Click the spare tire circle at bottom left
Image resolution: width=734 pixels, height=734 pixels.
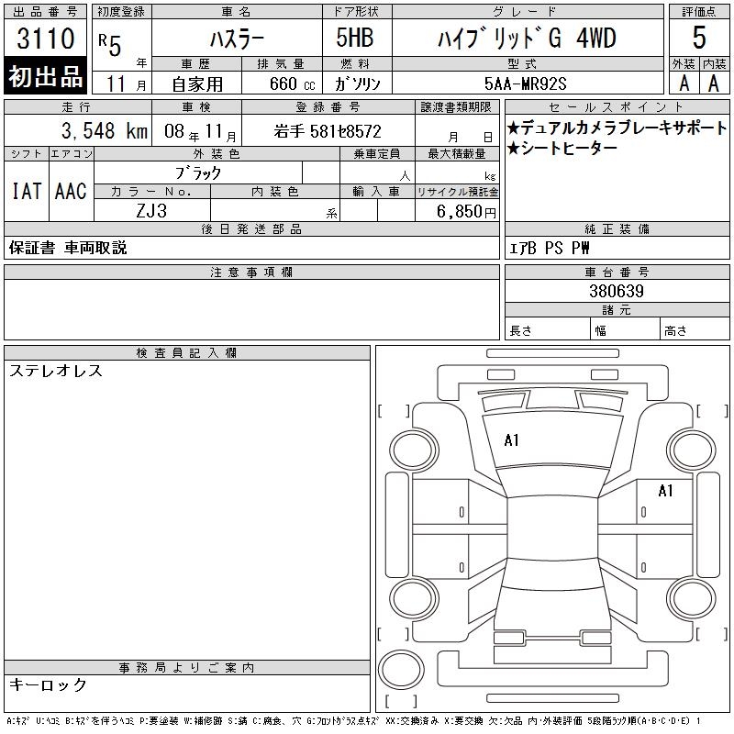pyautogui.click(x=401, y=669)
